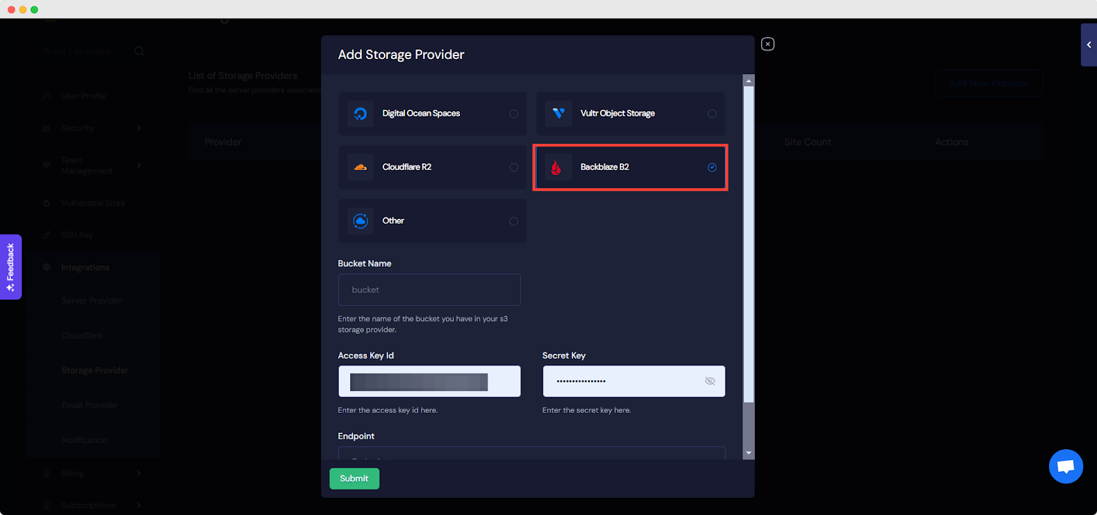The width and height of the screenshot is (1097, 515).
Task: Click the Vultr Object Storage logo icon
Action: click(x=558, y=114)
